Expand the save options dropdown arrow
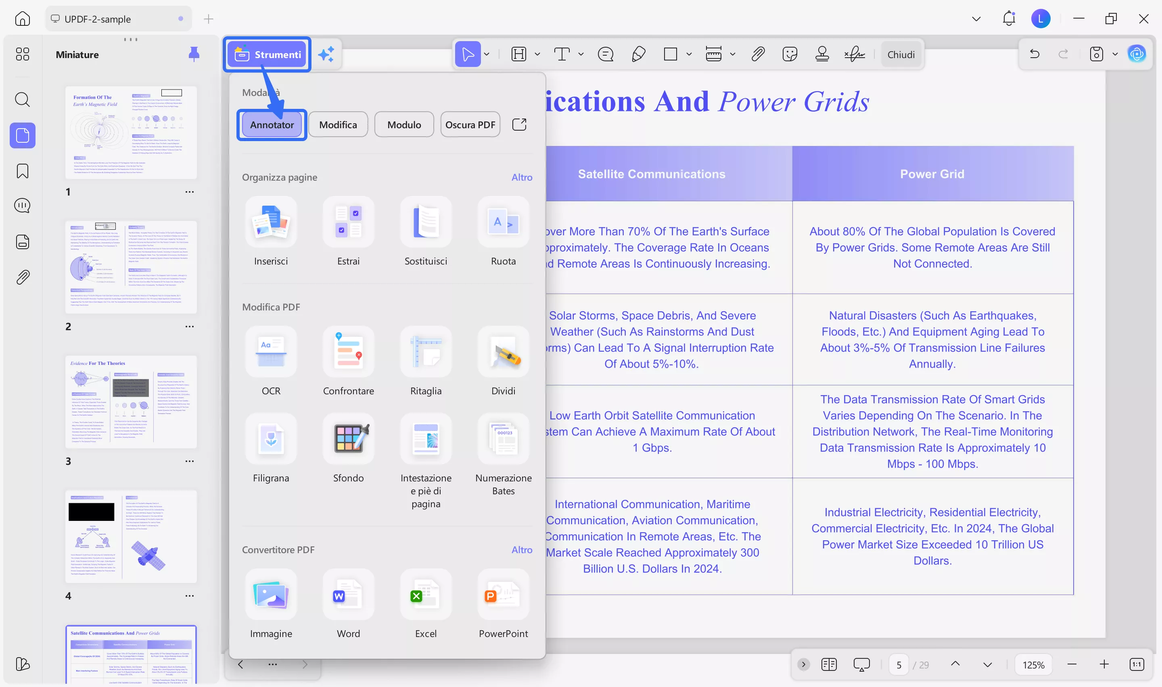Image resolution: width=1162 pixels, height=687 pixels. (x=1116, y=54)
